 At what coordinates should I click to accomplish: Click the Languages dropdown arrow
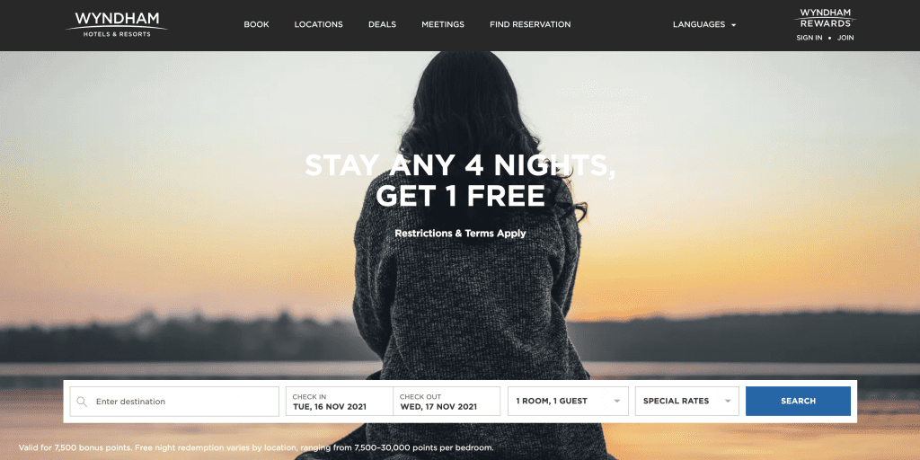tap(733, 25)
